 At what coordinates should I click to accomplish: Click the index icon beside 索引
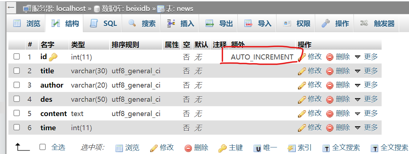291,148
